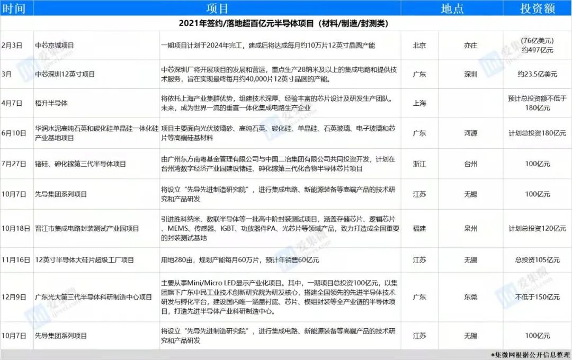
Task: Click the project name 中芯深圳12英寸项目
Action: tap(65, 74)
